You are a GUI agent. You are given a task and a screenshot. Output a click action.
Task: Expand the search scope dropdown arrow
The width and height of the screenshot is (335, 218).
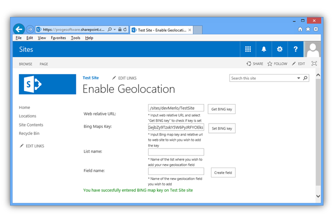tap(299, 78)
